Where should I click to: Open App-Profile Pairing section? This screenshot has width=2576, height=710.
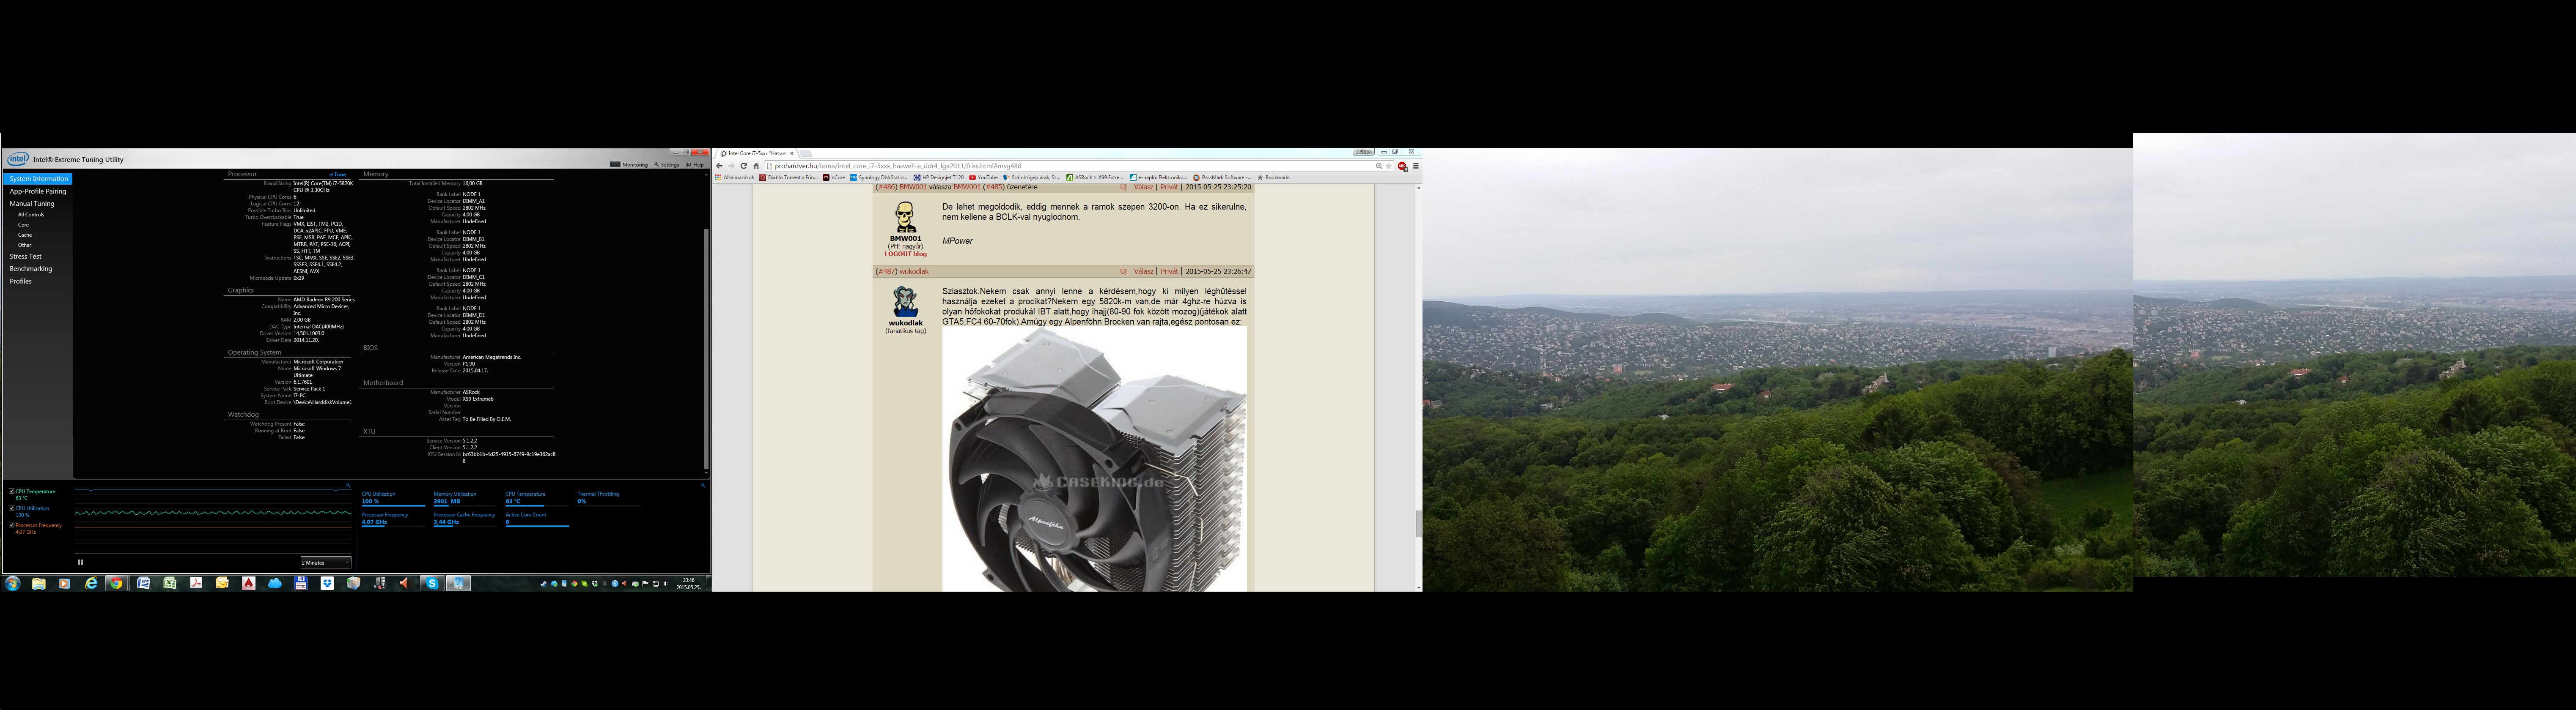[x=38, y=192]
